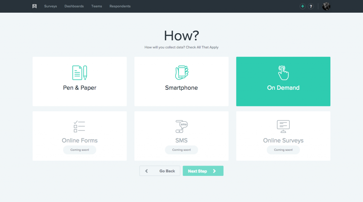Click Coming soon badge under Online Forms
This screenshot has height=202, width=363.
point(80,150)
